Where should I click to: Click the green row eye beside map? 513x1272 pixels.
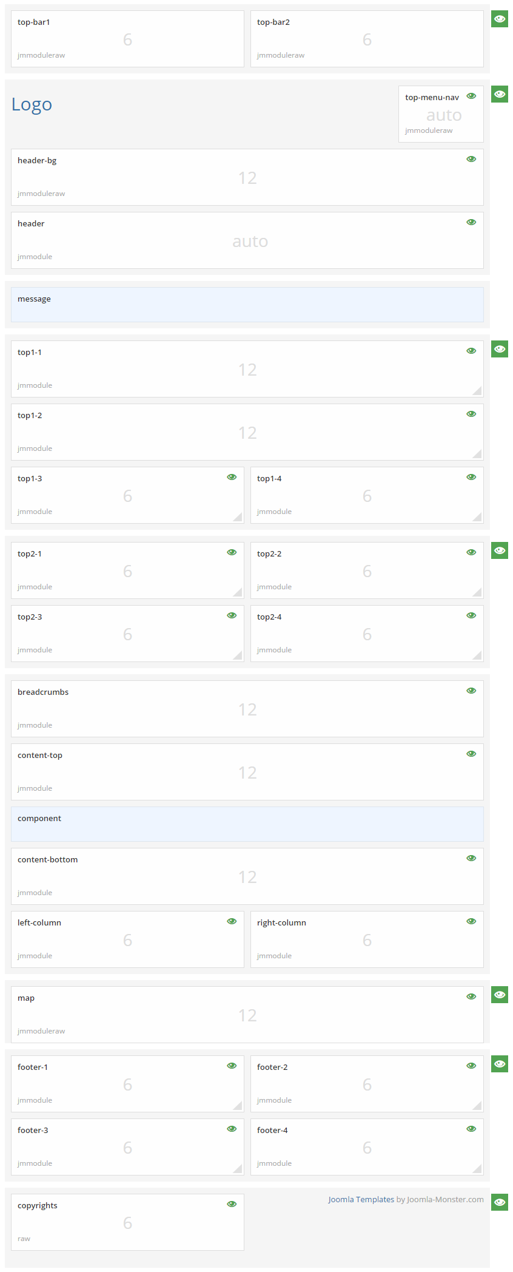click(500, 995)
